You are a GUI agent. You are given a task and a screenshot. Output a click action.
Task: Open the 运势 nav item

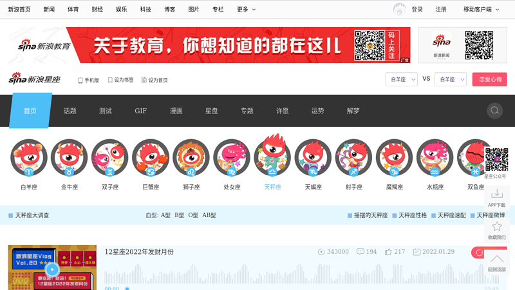coord(317,111)
